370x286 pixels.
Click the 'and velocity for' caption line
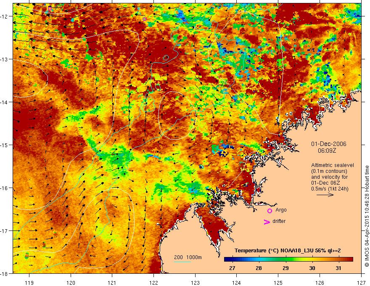tap(329, 177)
